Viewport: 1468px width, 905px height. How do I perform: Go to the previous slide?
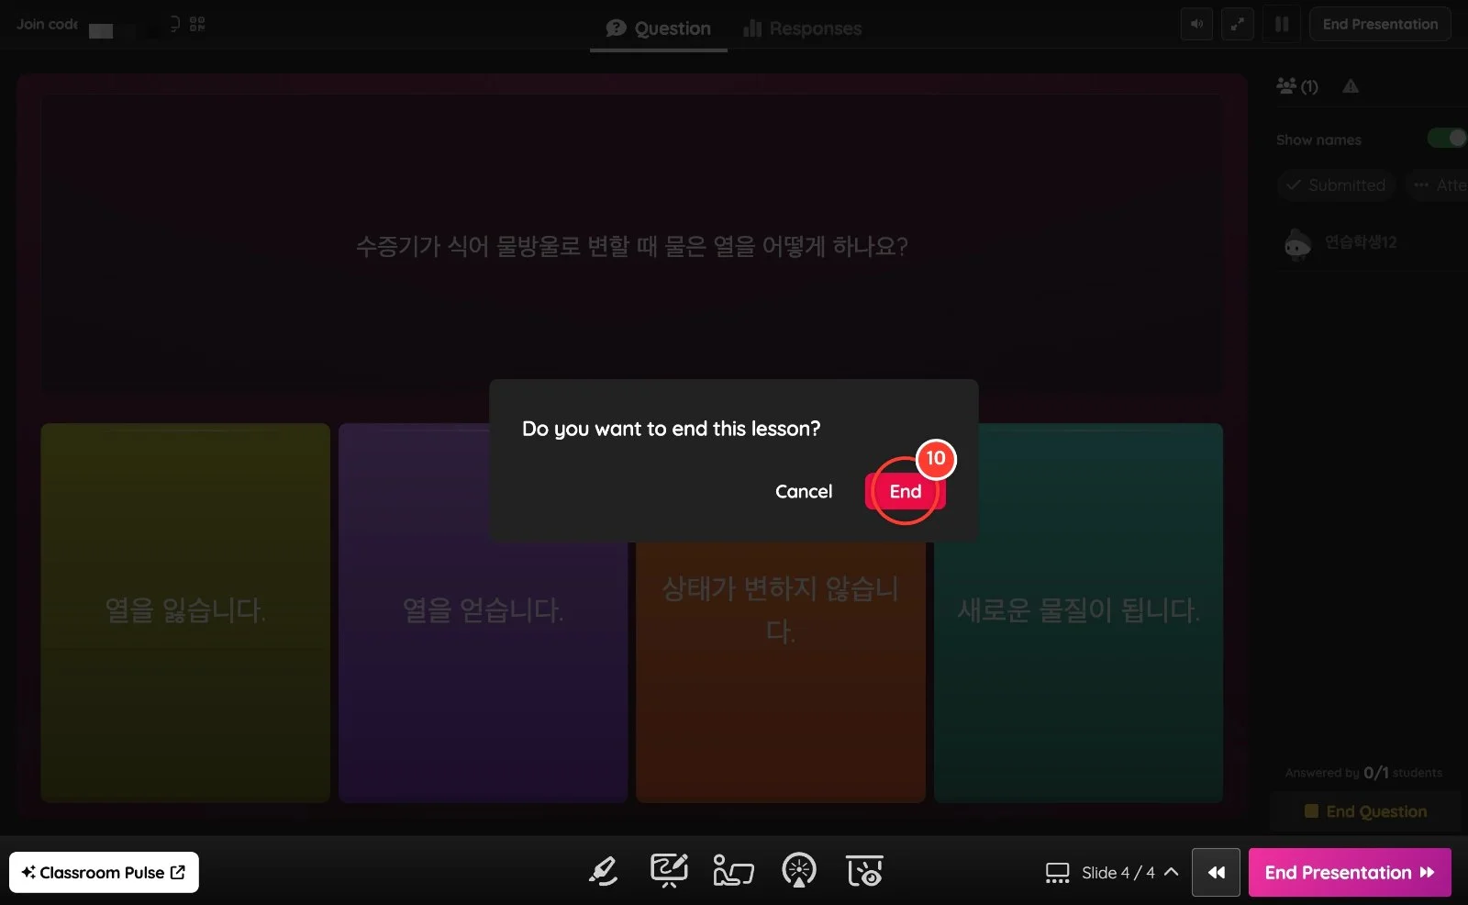coord(1216,872)
